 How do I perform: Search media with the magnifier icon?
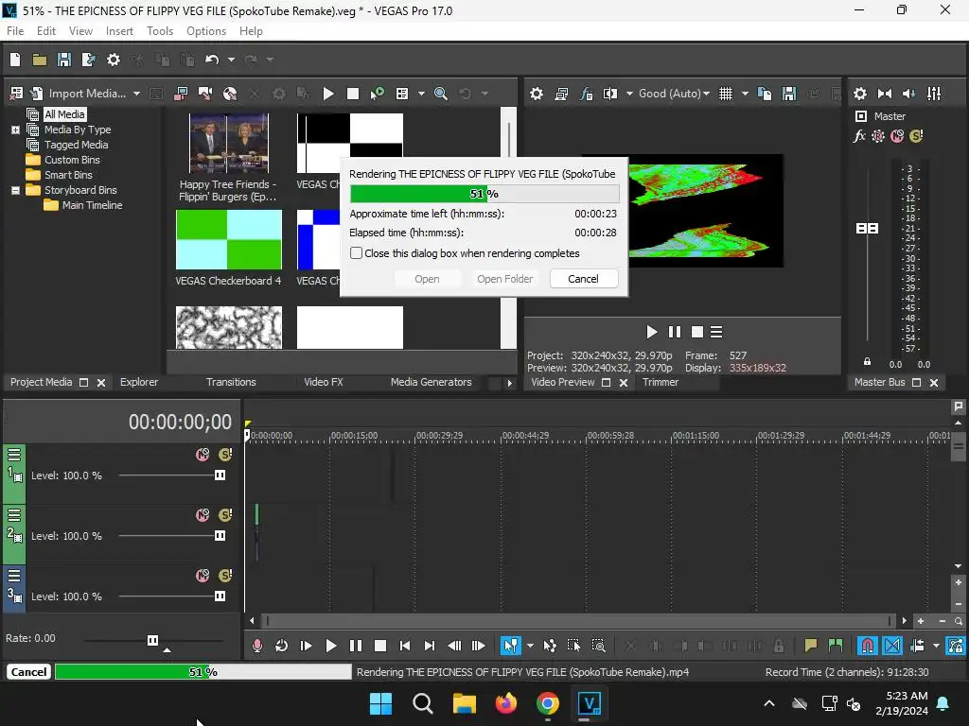pos(441,94)
